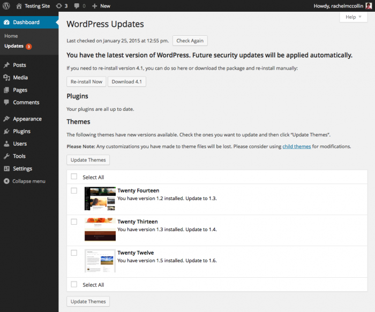375x312 pixels.
Task: Click the Check Again button
Action: tap(190, 41)
